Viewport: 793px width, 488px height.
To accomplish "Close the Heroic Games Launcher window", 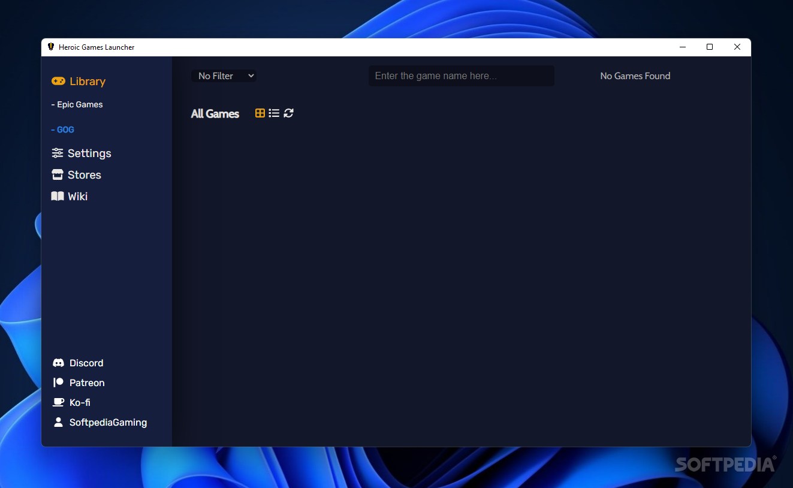I will click(737, 47).
